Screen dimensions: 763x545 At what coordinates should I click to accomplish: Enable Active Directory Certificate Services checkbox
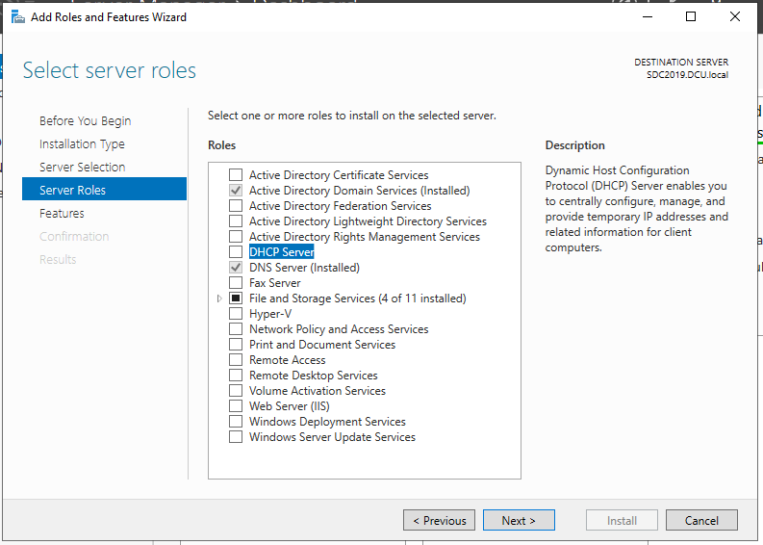click(x=236, y=175)
